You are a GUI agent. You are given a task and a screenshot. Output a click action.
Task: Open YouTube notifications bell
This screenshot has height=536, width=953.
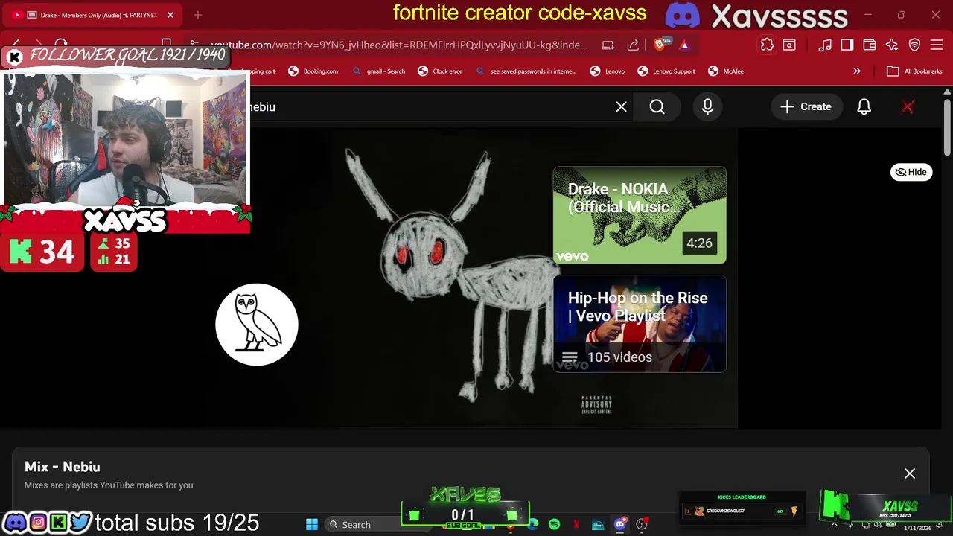tap(864, 106)
